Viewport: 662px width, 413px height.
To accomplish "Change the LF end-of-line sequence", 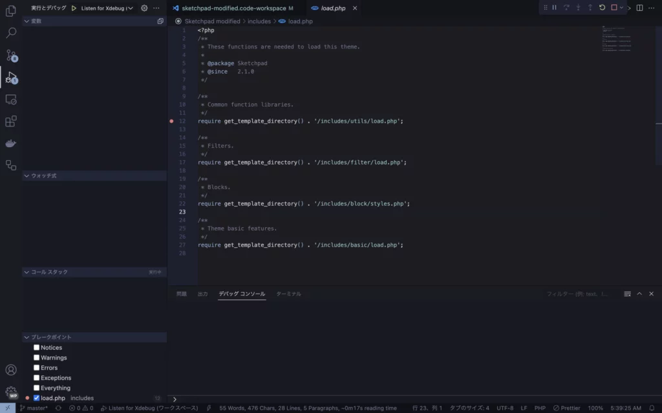I will [524, 408].
